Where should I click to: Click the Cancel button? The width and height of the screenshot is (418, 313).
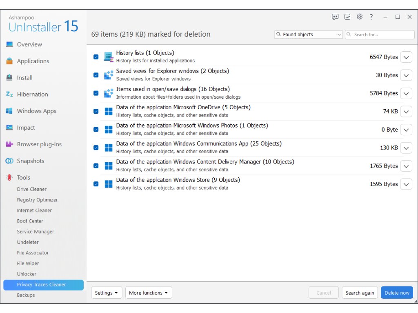[x=324, y=293]
